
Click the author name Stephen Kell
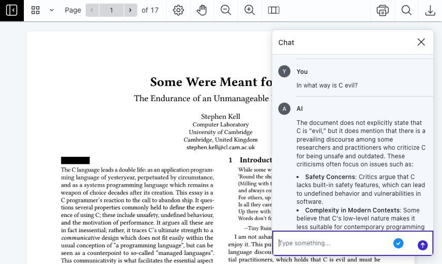click(220, 116)
